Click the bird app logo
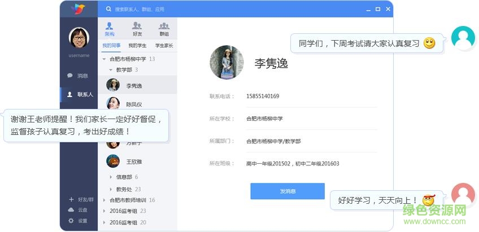The width and height of the screenshot is (479, 232). (x=79, y=9)
